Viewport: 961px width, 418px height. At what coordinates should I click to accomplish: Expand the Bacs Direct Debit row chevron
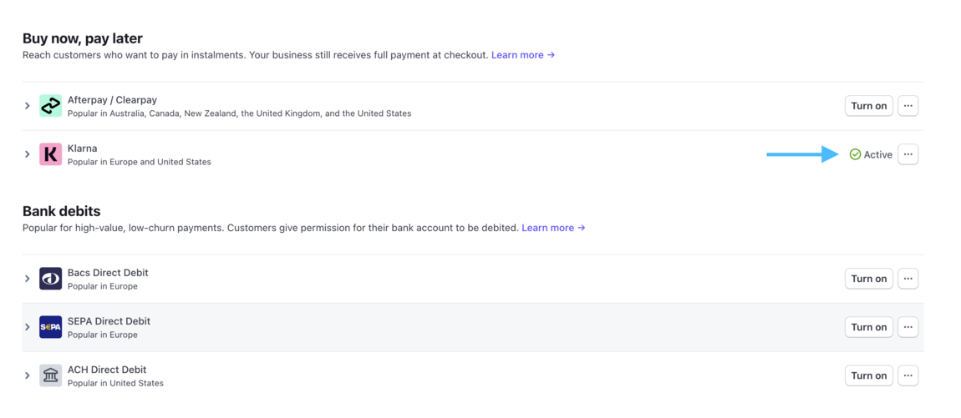coord(28,279)
